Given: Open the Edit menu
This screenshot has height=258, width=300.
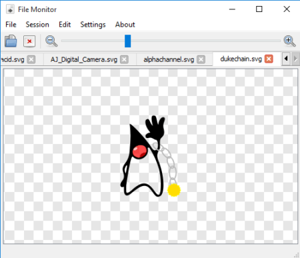Looking at the screenshot, I should 65,25.
